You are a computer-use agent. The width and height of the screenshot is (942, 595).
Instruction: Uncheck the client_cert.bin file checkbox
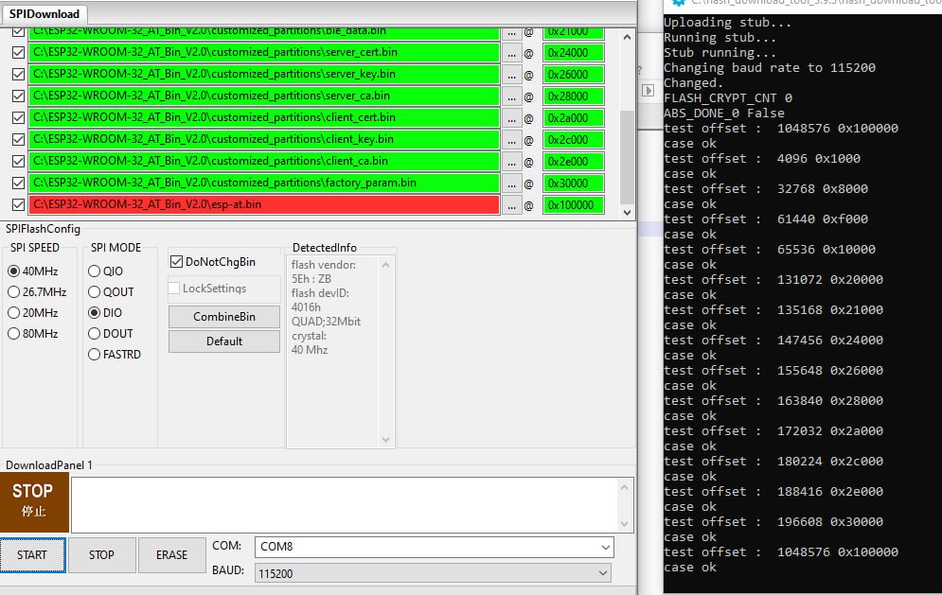(19, 117)
